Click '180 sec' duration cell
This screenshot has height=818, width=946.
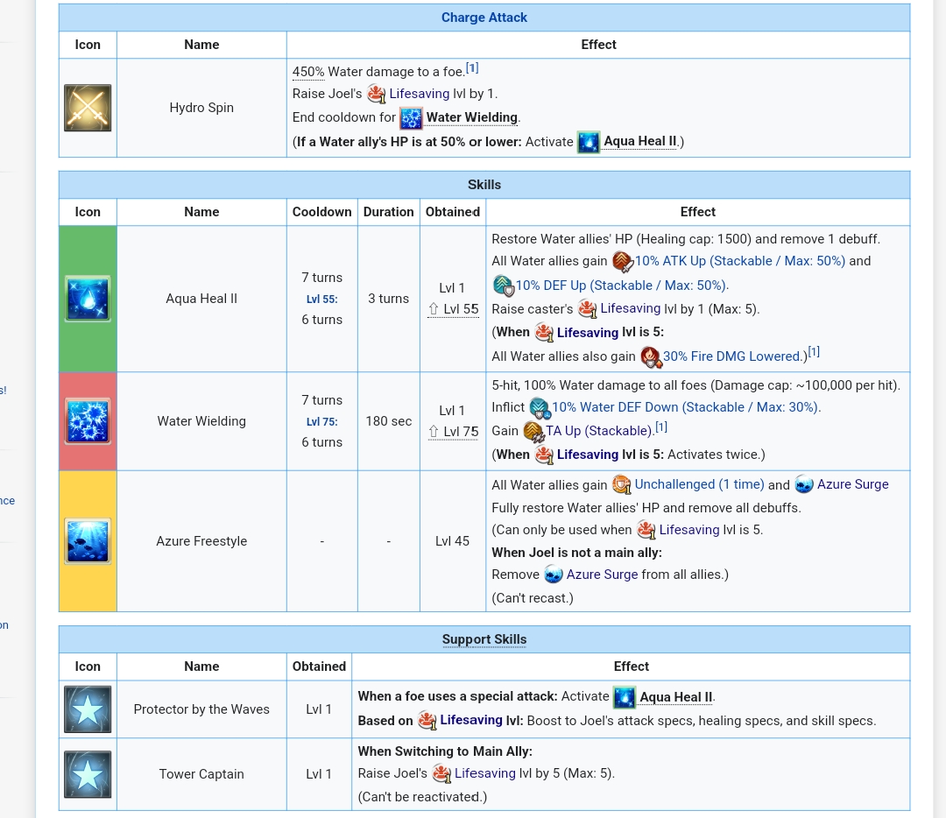pyautogui.click(x=389, y=421)
